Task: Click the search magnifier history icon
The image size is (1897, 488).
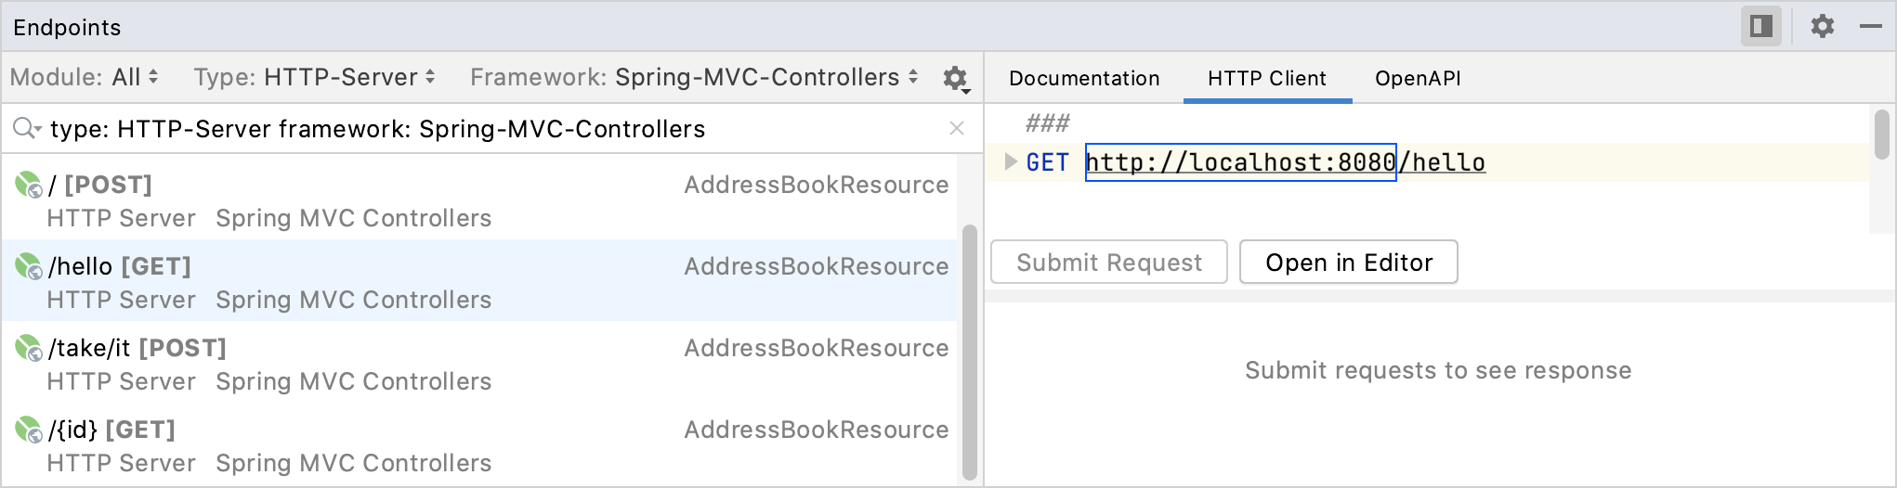Action: click(26, 128)
